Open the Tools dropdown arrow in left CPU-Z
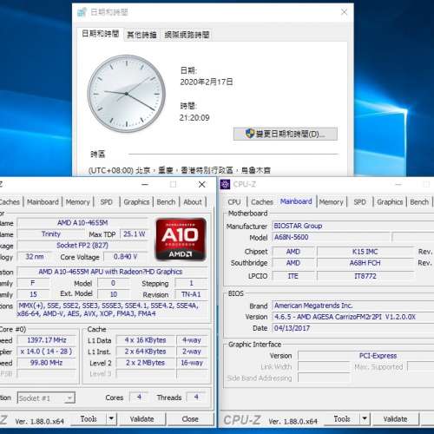Screen dimensions: 434x434 [111, 418]
